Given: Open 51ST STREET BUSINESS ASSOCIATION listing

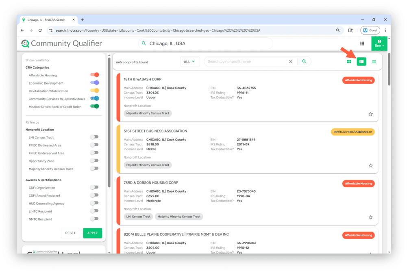Looking at the screenshot, I should click(x=155, y=131).
